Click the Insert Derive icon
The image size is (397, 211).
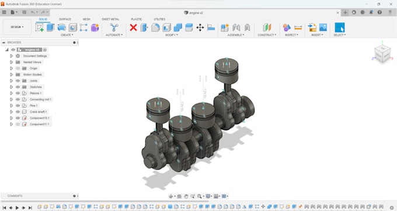(312, 27)
